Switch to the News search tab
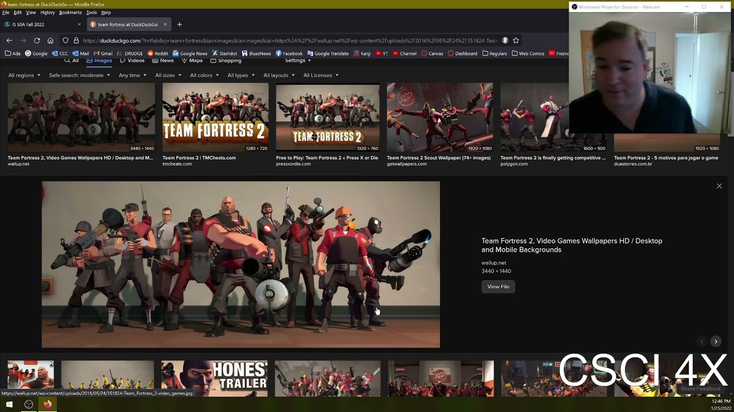 (x=163, y=61)
